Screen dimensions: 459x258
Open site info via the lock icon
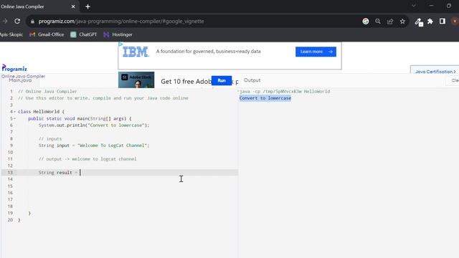tap(32, 21)
